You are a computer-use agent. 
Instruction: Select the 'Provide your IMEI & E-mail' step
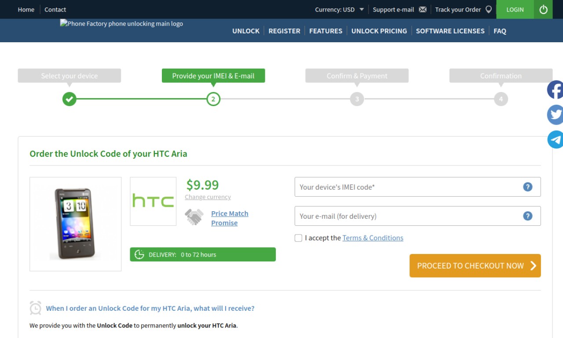(213, 76)
